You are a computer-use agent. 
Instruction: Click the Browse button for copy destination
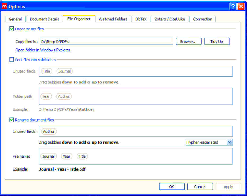point(189,41)
